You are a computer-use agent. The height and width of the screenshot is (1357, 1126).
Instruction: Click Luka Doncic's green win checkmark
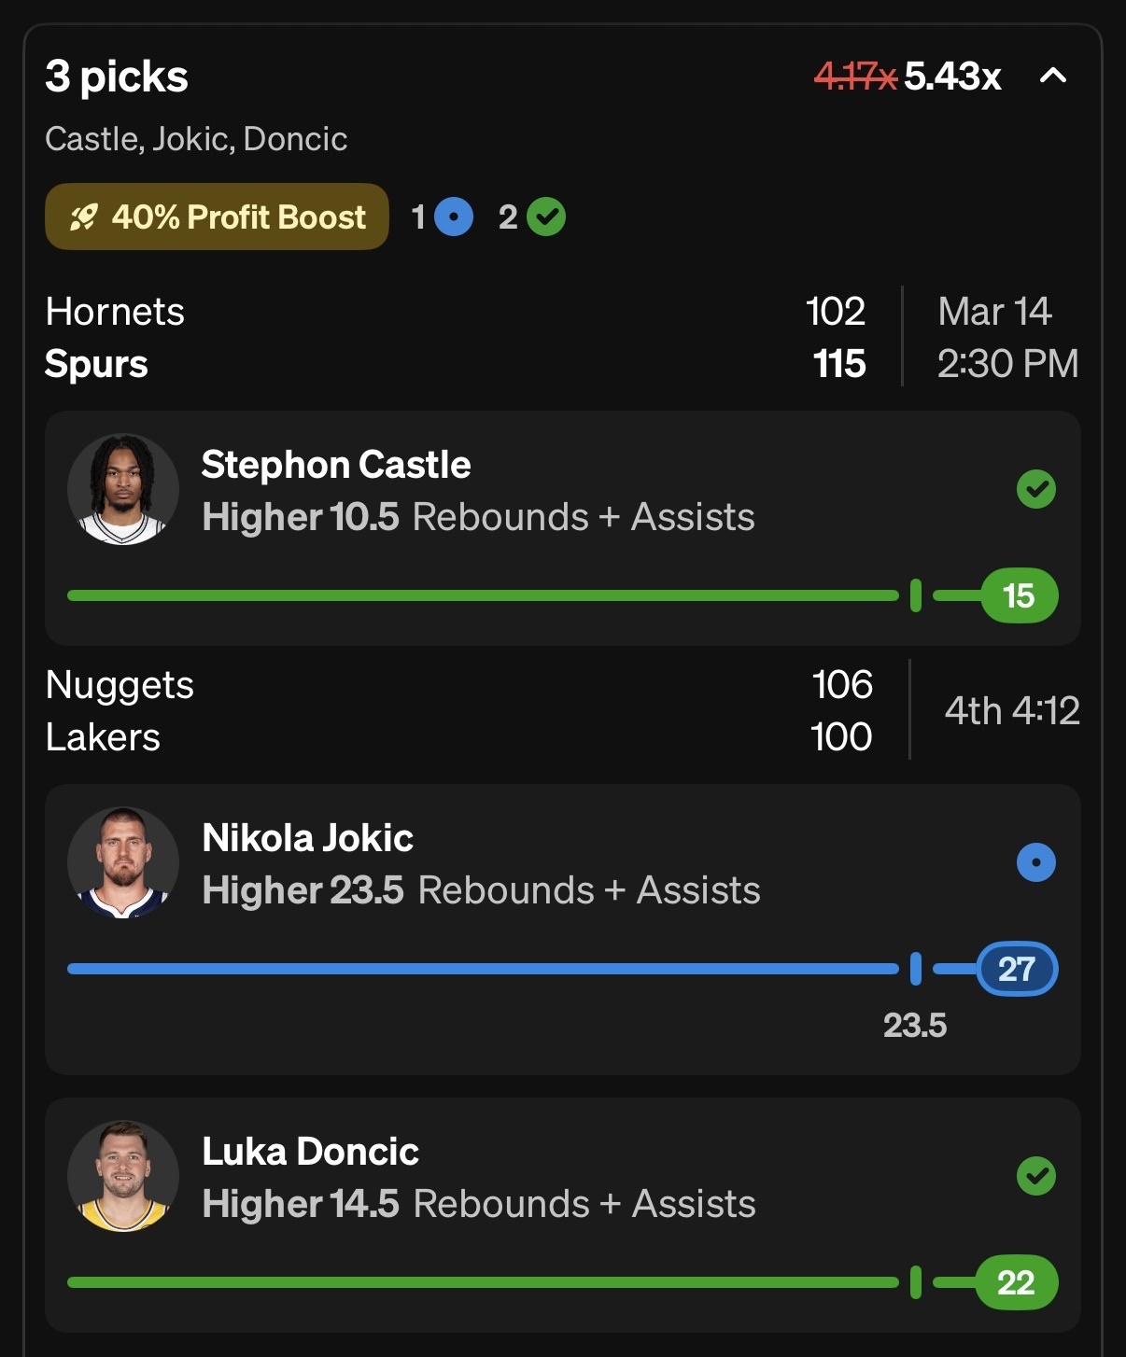[1035, 1176]
